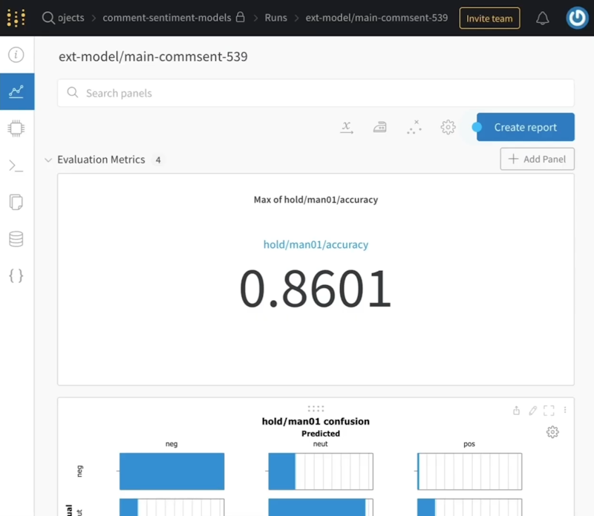Open run Config curly-braces icon
This screenshot has height=516, width=594.
(x=16, y=276)
